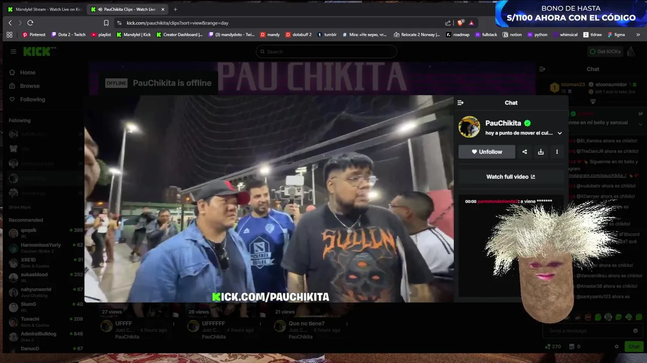647x363 pixels.
Task: Open the Relocate 2 Norway bookmark
Action: pos(417,35)
